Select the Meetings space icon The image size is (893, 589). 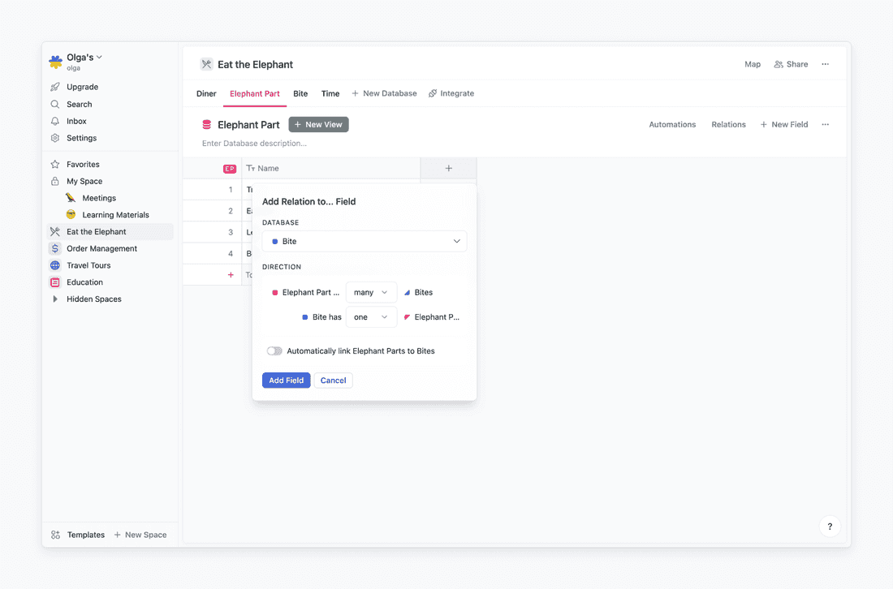pyautogui.click(x=71, y=197)
